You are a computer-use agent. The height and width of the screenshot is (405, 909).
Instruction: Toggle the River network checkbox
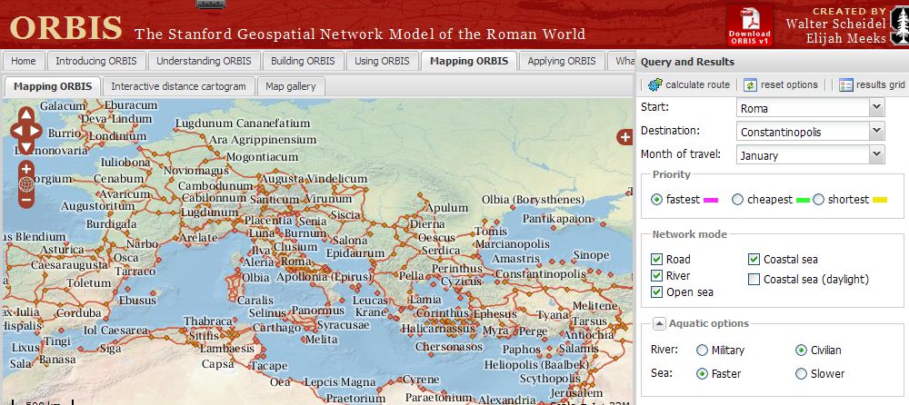point(656,275)
